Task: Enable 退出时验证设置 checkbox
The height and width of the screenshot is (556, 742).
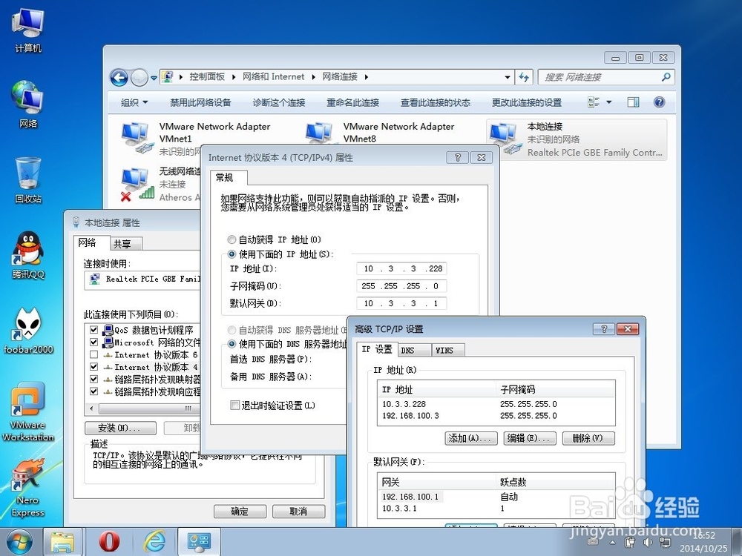Action: (234, 406)
